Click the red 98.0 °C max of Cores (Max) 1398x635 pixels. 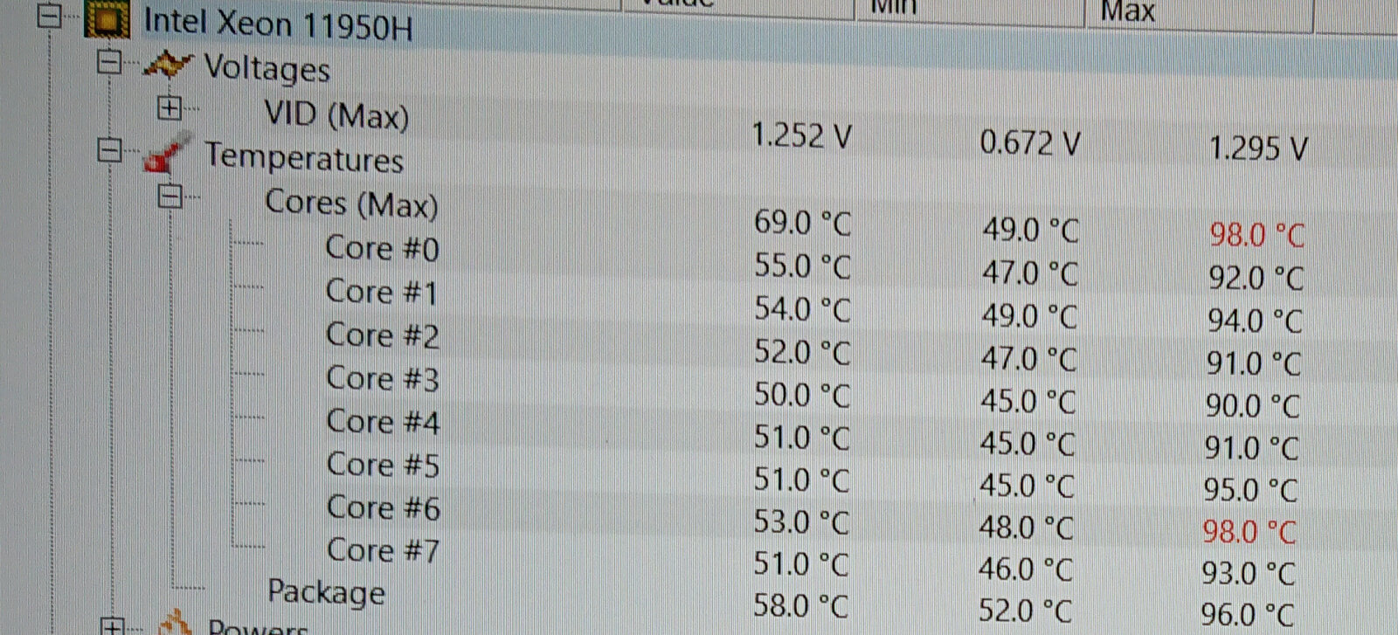coord(1256,234)
